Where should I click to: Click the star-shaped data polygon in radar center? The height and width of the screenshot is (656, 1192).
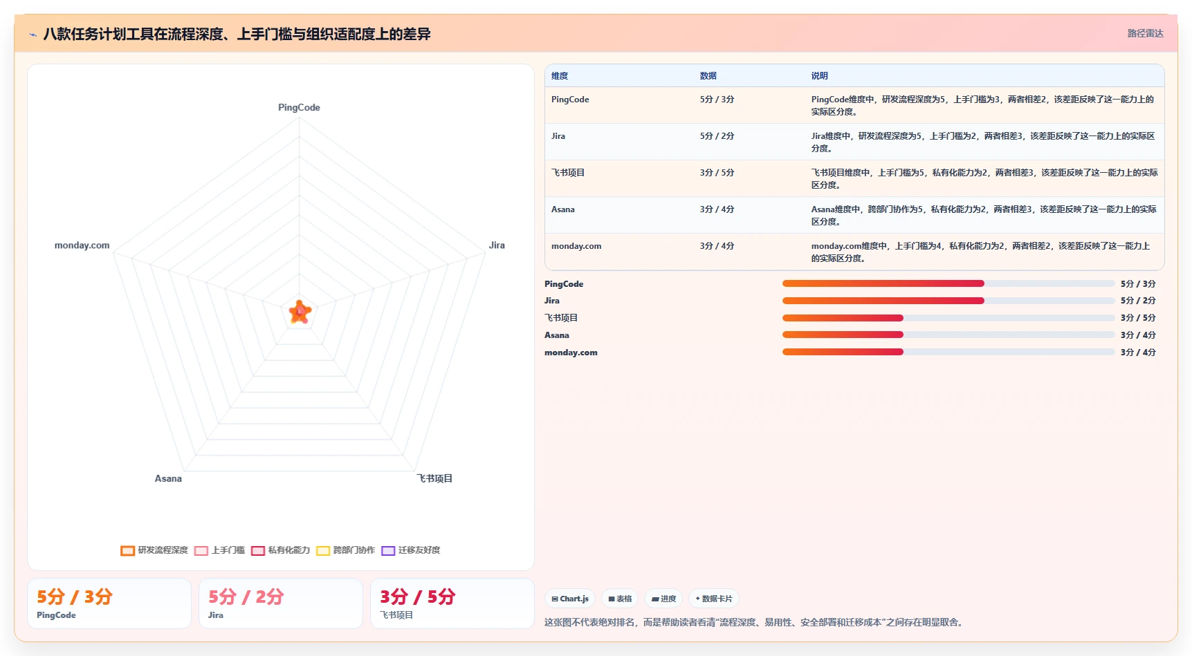point(300,312)
